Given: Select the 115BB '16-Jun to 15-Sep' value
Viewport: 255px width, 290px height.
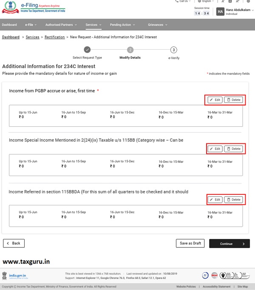Looking at the screenshot, I should (x=64, y=166).
